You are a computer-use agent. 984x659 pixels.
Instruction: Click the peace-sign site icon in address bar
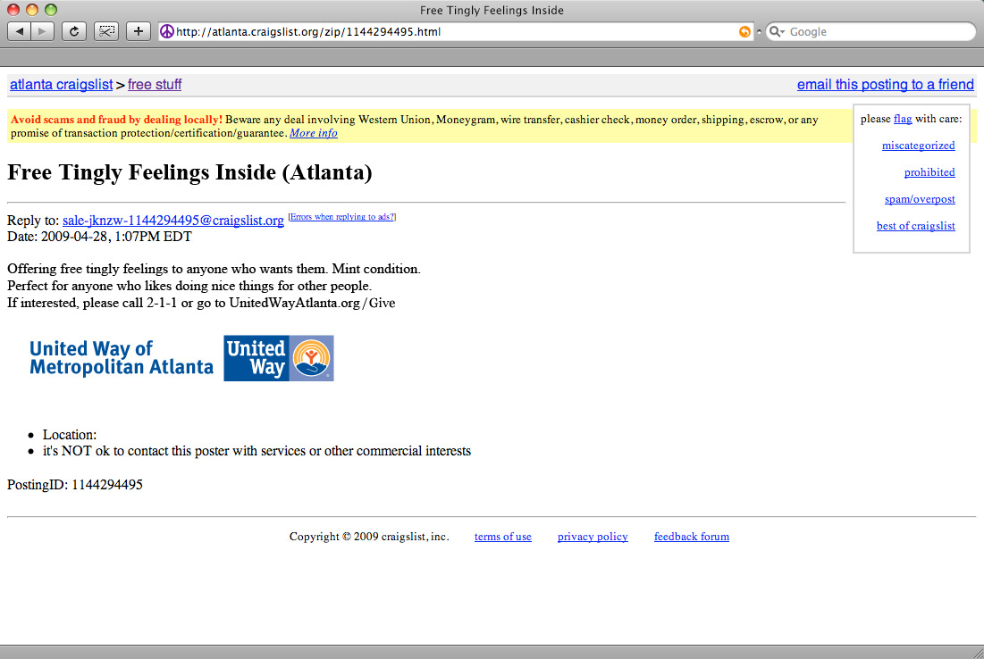point(167,31)
